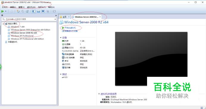Collapse the 我的计算机 tree node
The image size is (206, 109).
3,24
